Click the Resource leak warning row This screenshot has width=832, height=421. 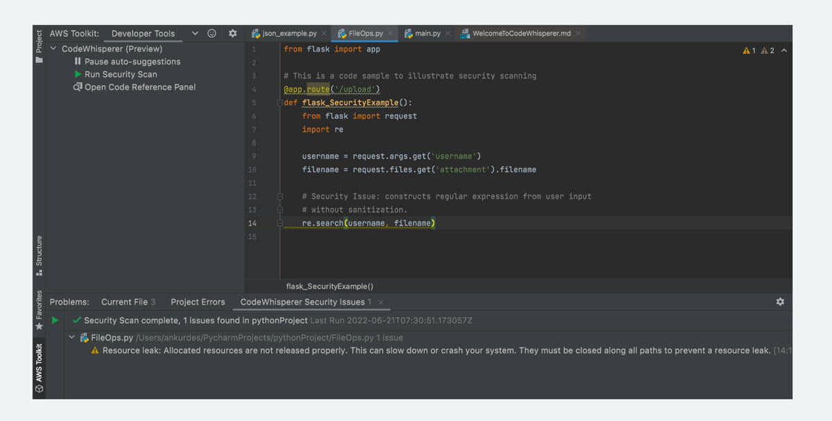coord(442,350)
